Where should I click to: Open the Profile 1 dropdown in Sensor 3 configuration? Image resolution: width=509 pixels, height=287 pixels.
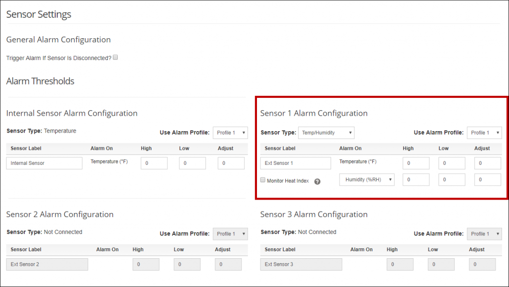(484, 234)
